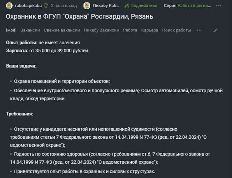Select the Пикабу Вакансии tag
Viewport: 232px width, 178px height.
point(101,30)
